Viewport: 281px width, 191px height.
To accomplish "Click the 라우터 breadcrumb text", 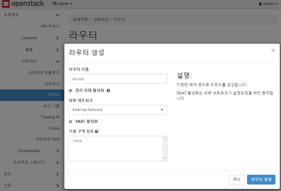I will [120, 19].
